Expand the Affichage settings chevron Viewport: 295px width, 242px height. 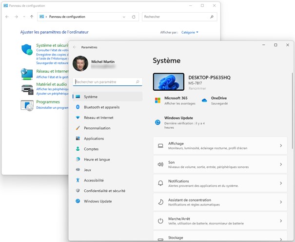pos(280,146)
